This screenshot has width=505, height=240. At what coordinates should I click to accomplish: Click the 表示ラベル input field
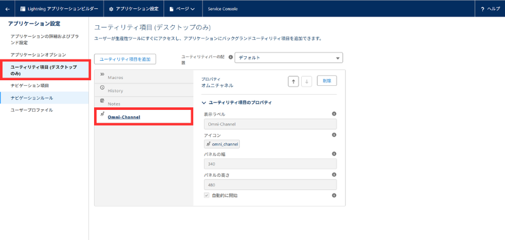point(271,124)
